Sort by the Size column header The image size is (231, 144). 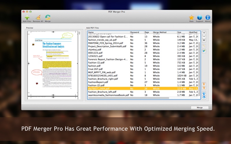click(x=182, y=32)
